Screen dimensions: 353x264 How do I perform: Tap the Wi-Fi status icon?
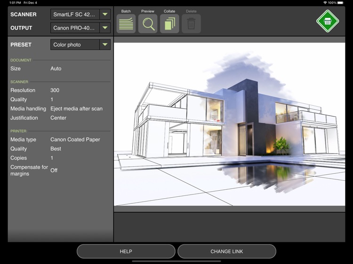coord(325,3)
